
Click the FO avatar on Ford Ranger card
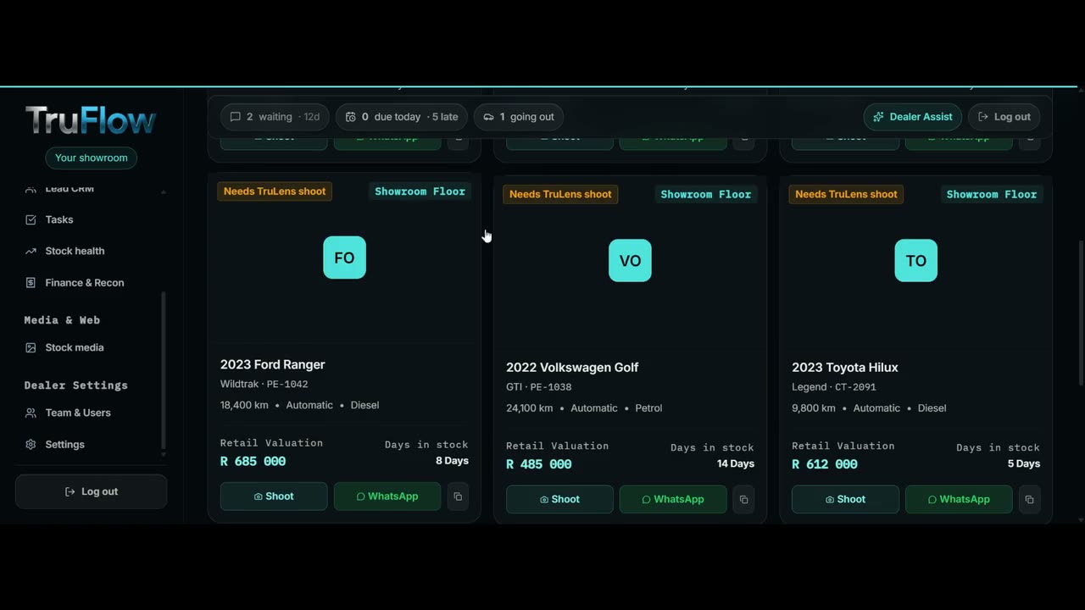click(344, 258)
